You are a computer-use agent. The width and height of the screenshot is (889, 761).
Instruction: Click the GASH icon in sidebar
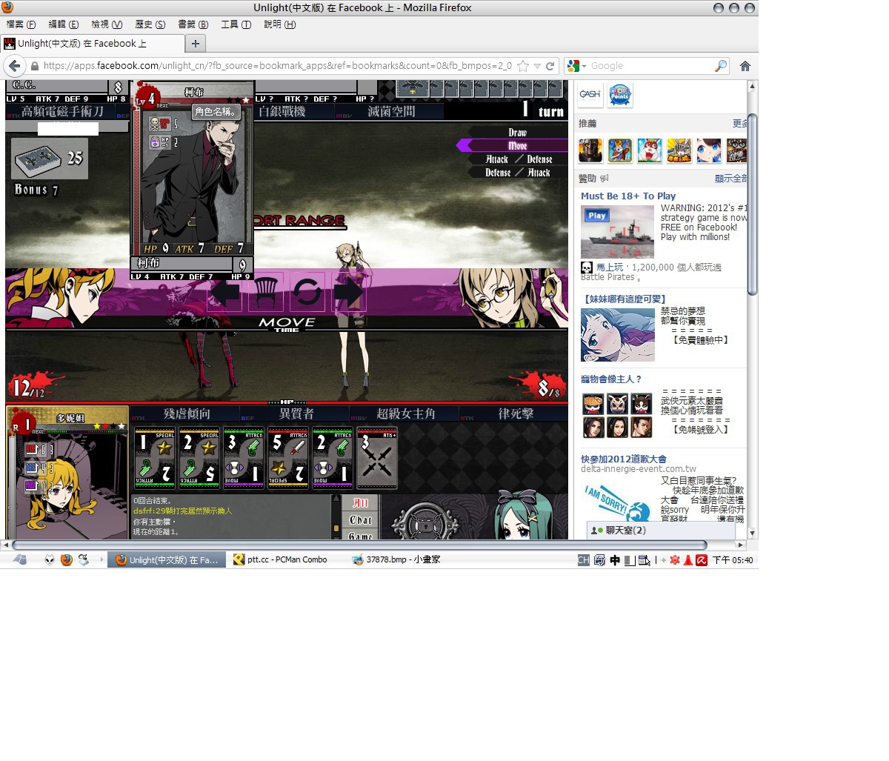tap(590, 95)
